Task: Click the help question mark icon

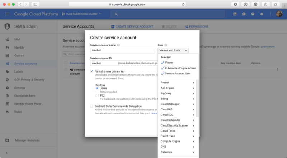Action: click(x=253, y=14)
